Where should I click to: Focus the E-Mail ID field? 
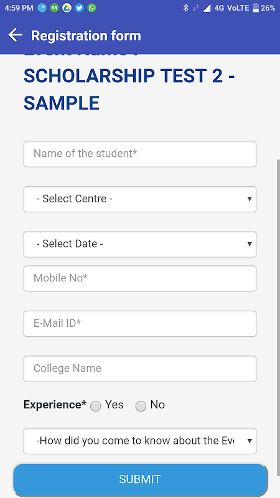(x=139, y=324)
